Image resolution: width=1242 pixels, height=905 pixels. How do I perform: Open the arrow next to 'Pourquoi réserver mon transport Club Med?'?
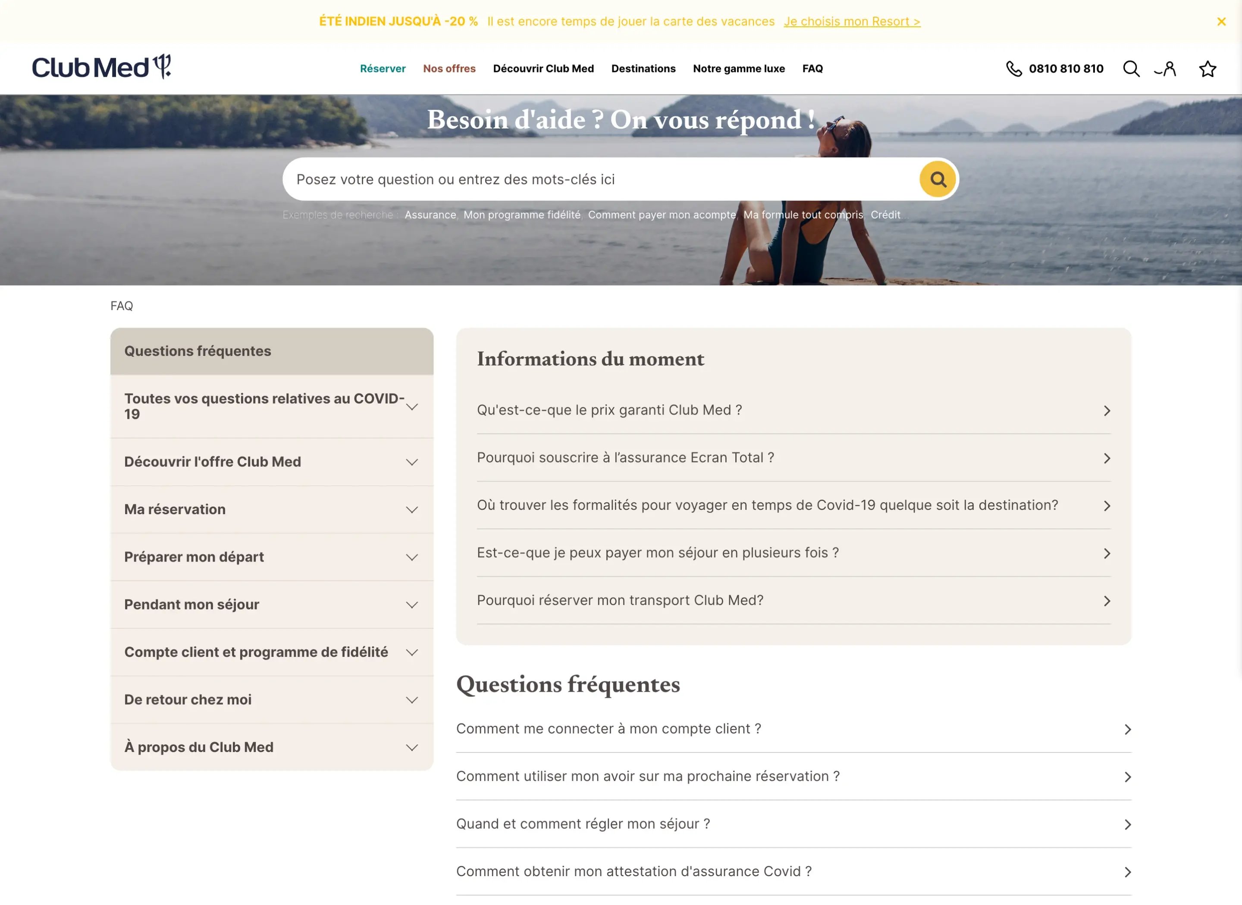1107,600
